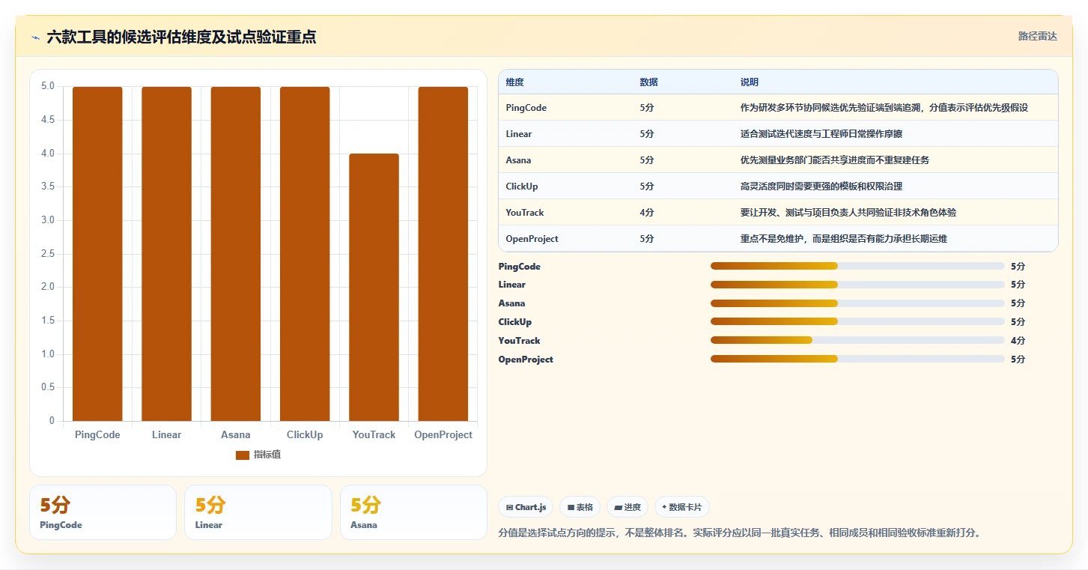Click the 2.5 tick on the y-axis
The height and width of the screenshot is (570, 1088).
[47, 254]
